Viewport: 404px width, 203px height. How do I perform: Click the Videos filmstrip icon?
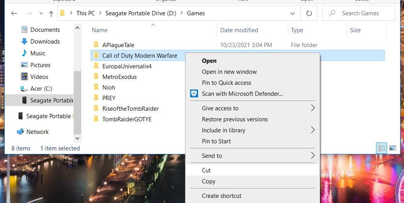(x=24, y=77)
